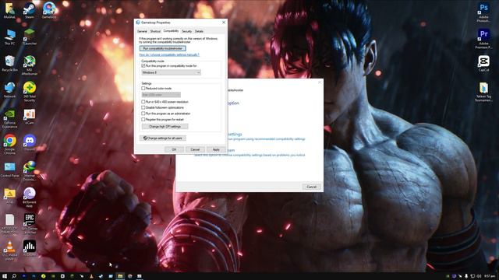Image resolution: width=499 pixels, height=280 pixels.
Task: Launch the Gameloop desktop shortcut
Action: [49, 10]
